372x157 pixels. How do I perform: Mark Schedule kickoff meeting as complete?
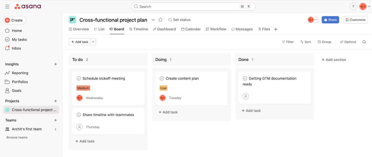pyautogui.click(x=79, y=78)
